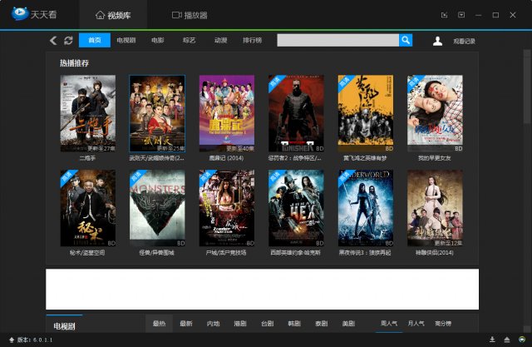The height and width of the screenshot is (347, 532).
Task: Click the upgrade arrow icon beside 版本
Action: tap(12, 340)
